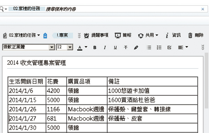Remove the 02.家裡的任務 search filter chip
Image resolution: width=209 pixels, height=133 pixels.
[27, 9]
